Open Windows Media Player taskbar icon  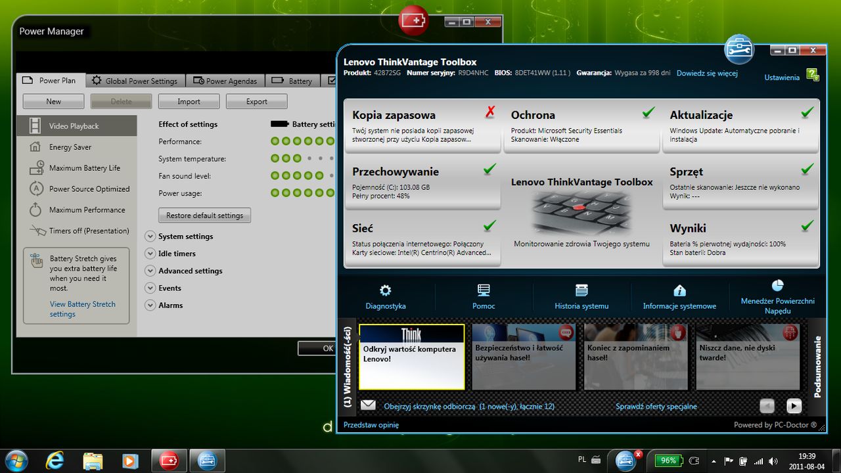pyautogui.click(x=131, y=461)
